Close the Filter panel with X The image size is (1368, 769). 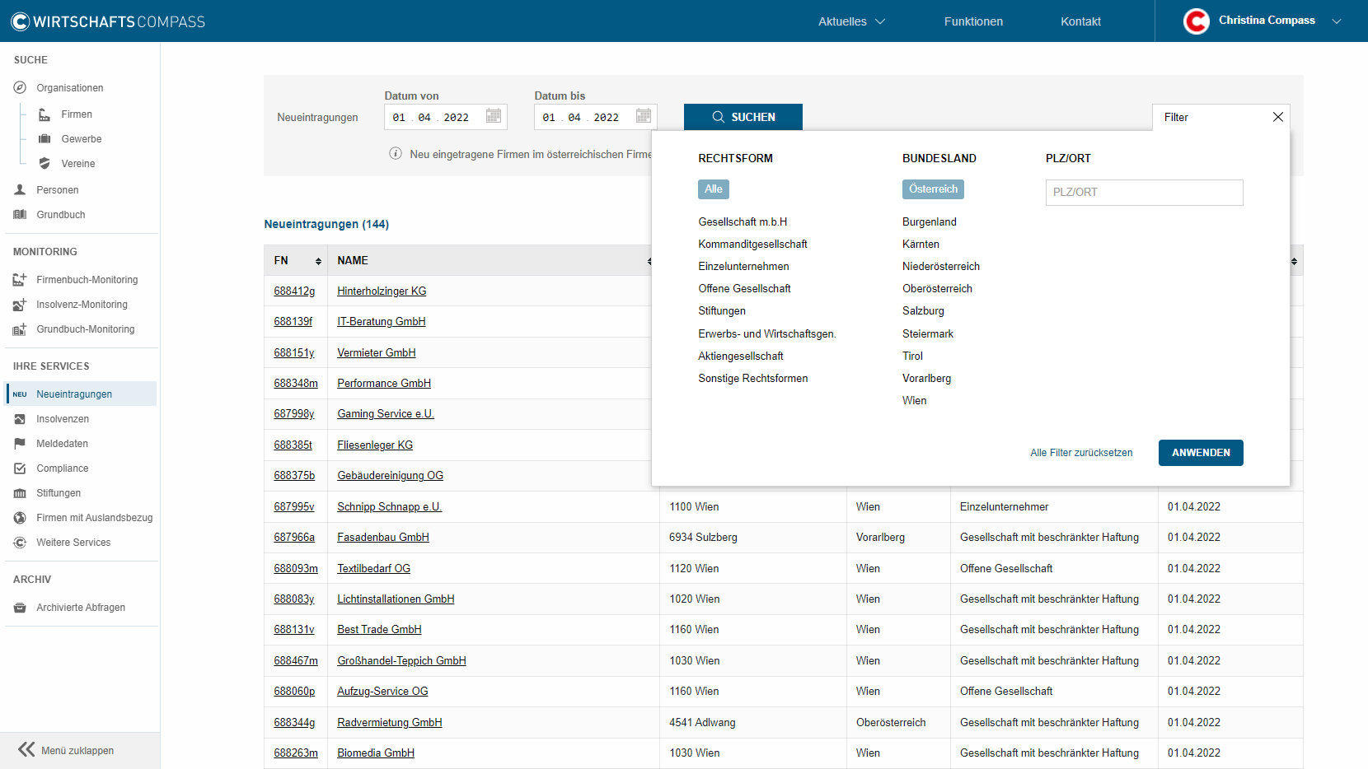[x=1277, y=117]
